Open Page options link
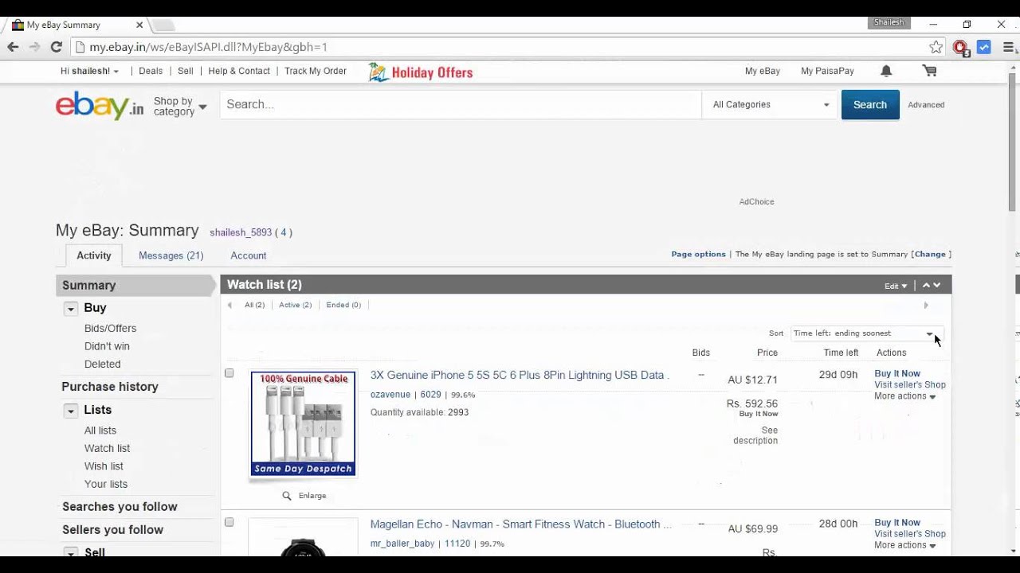This screenshot has height=573, width=1020. (x=698, y=255)
